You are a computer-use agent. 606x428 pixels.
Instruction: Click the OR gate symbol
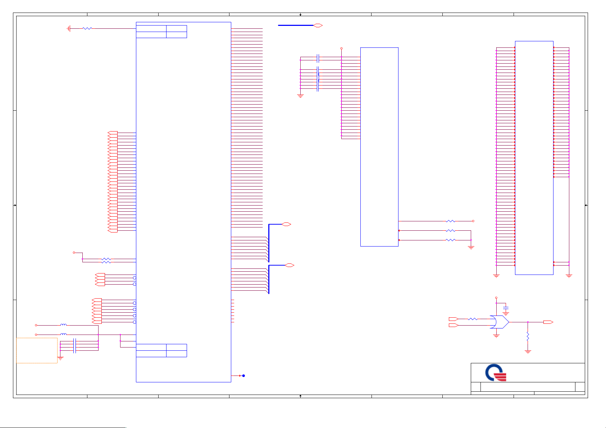500,322
